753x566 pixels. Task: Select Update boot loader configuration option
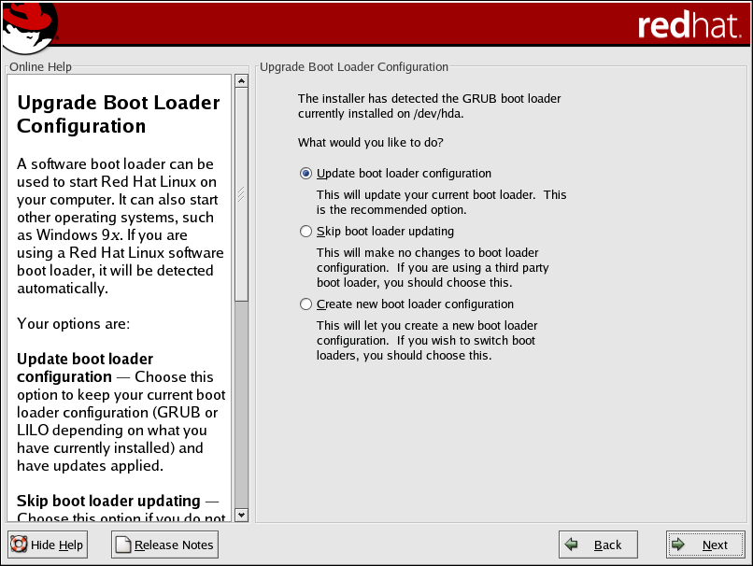click(x=305, y=174)
